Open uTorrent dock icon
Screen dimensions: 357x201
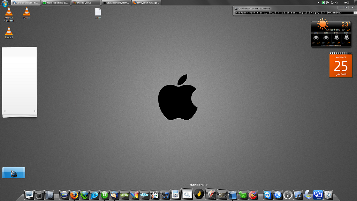tap(104, 195)
